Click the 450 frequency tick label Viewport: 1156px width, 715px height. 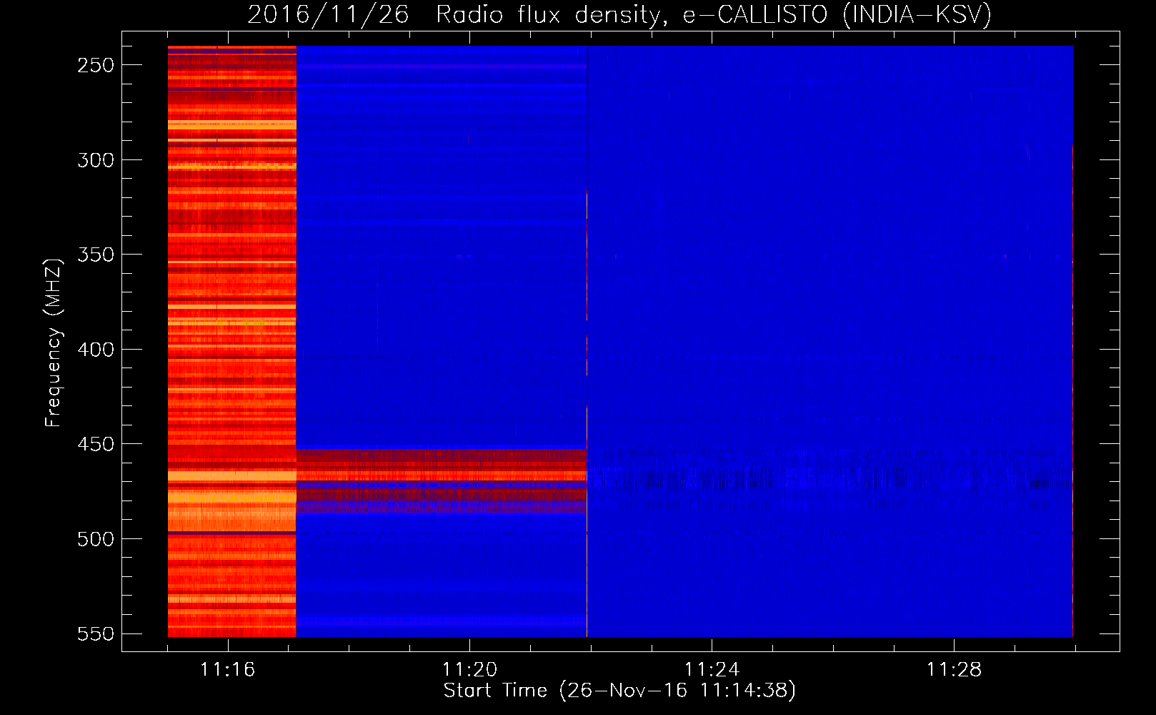point(96,444)
